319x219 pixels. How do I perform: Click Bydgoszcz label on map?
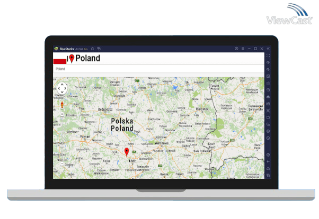105,109
